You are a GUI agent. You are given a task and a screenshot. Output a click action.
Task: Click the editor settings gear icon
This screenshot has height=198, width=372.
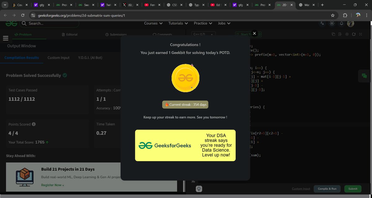[347, 34]
